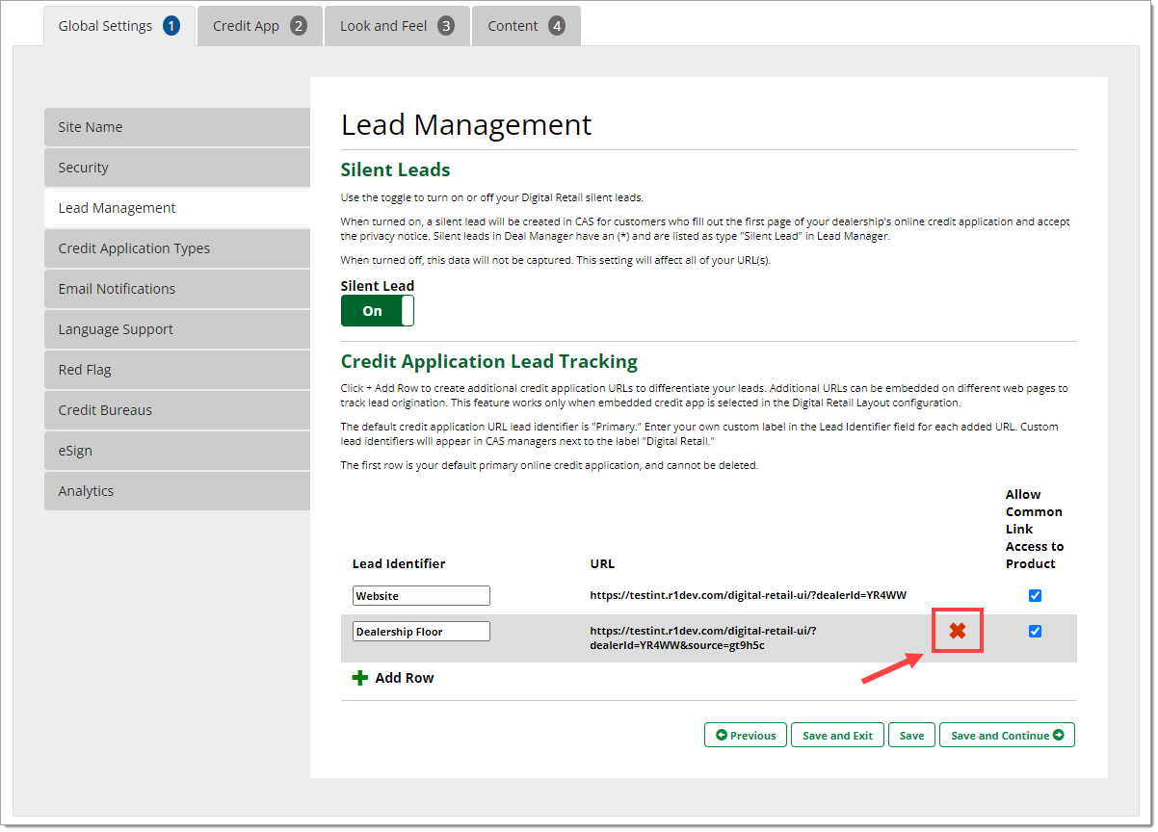Image resolution: width=1158 pixels, height=832 pixels.
Task: Click the Silent Leads section heading
Action: click(395, 169)
